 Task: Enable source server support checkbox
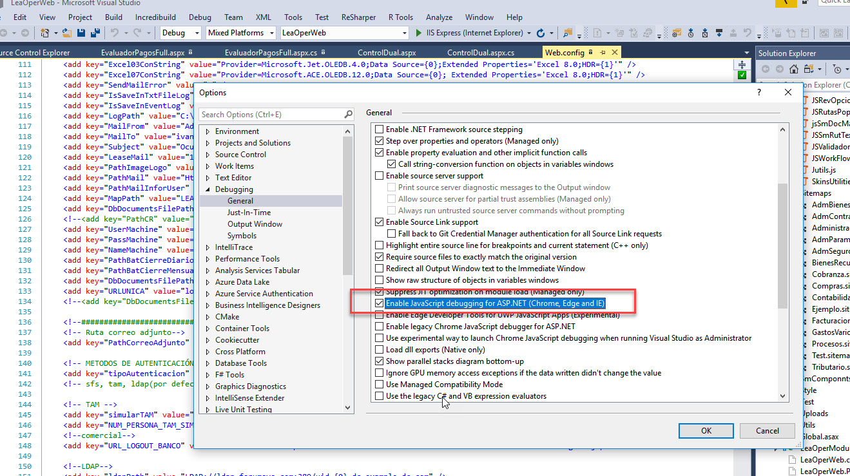(x=379, y=176)
